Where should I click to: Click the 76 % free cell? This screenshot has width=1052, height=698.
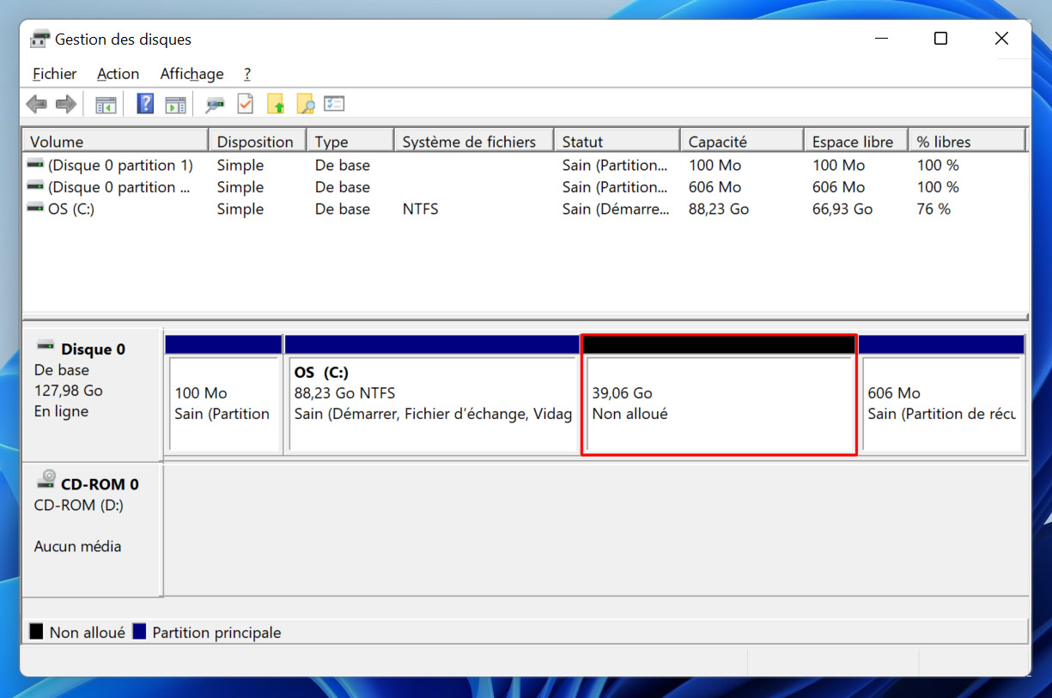[933, 209]
